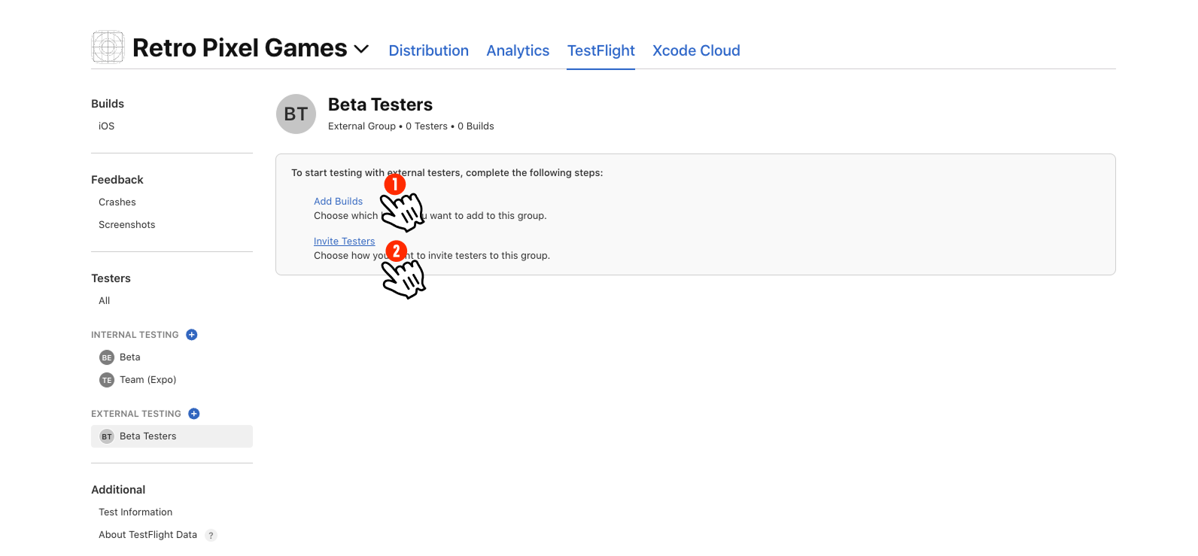Click the Retro Pixel Games app icon
This screenshot has height=556, width=1198.
[x=108, y=47]
